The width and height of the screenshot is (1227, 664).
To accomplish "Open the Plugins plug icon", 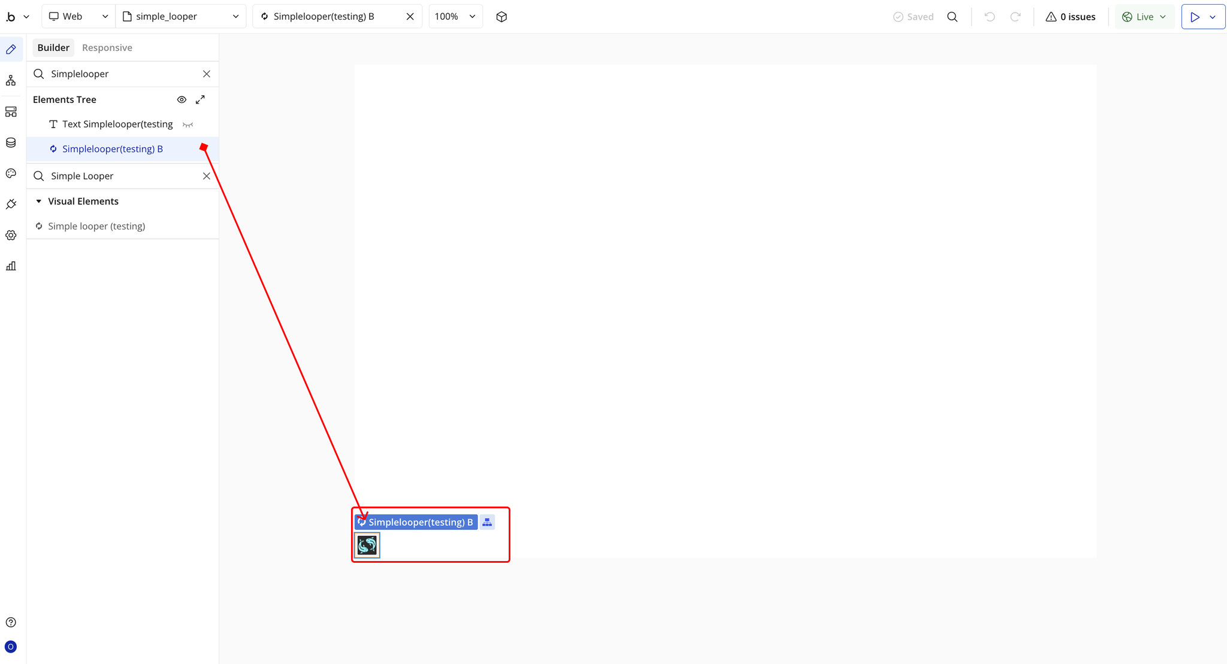I will (11, 204).
